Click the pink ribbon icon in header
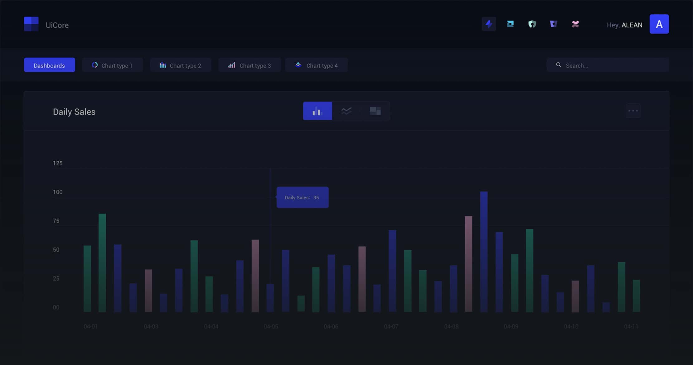Viewport: 693px width, 365px height. [x=575, y=24]
